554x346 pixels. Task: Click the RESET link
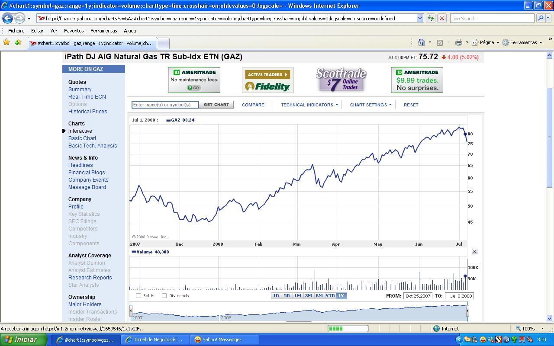(411, 105)
